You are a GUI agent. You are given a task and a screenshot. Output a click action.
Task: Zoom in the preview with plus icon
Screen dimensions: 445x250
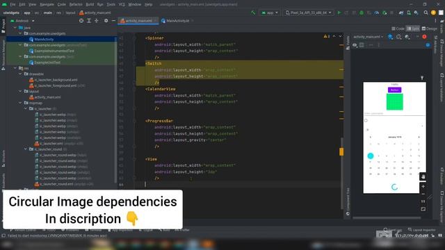click(423, 187)
